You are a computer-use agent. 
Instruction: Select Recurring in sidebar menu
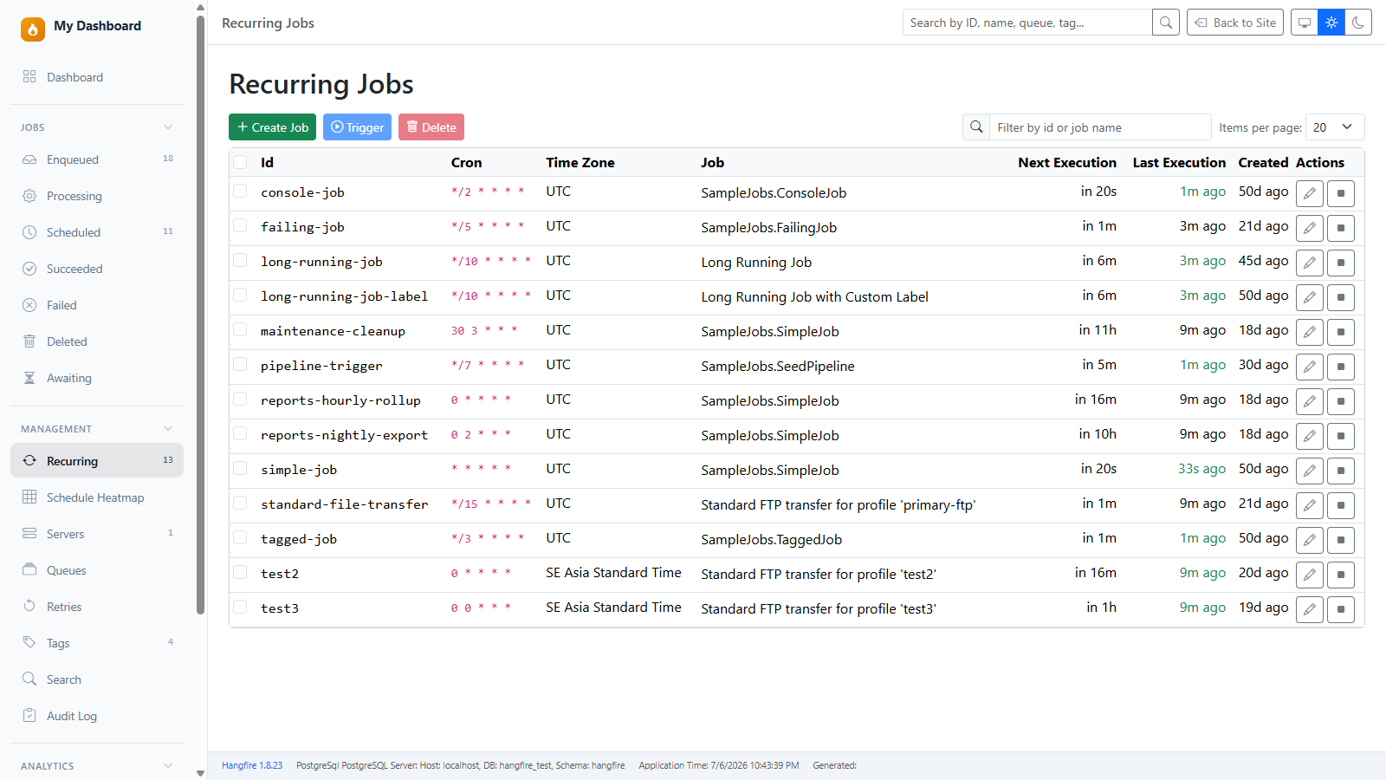pyautogui.click(x=97, y=461)
